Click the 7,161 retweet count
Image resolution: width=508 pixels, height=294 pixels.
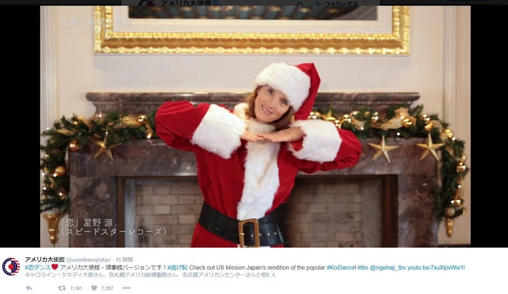76,288
